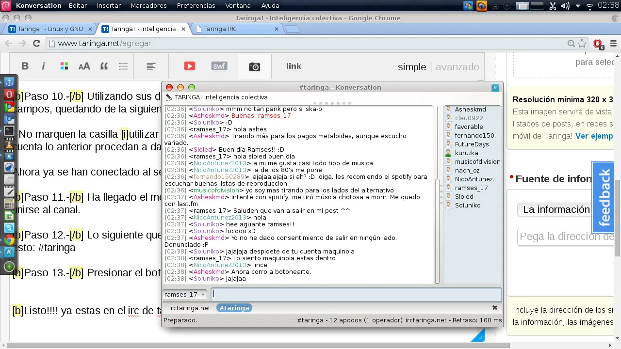Screen dimensions: 621x349
Task: Reload the Taringa page
Action: pyautogui.click(x=36, y=43)
